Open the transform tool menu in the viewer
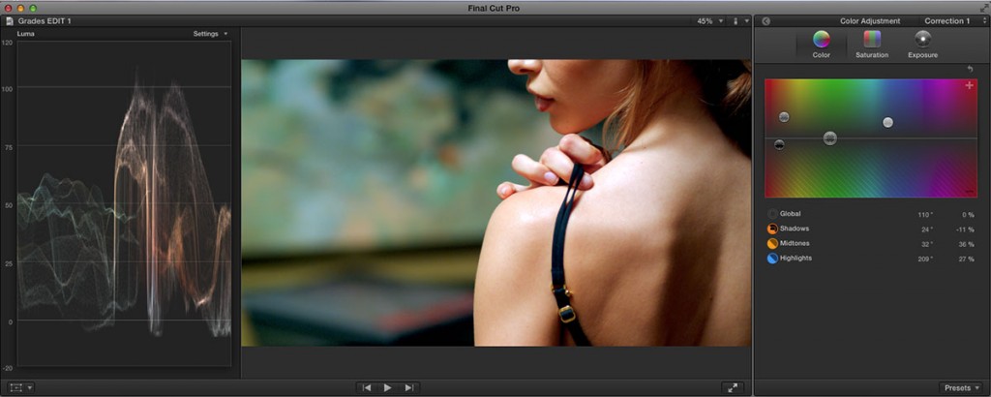The image size is (991, 397). [20, 387]
